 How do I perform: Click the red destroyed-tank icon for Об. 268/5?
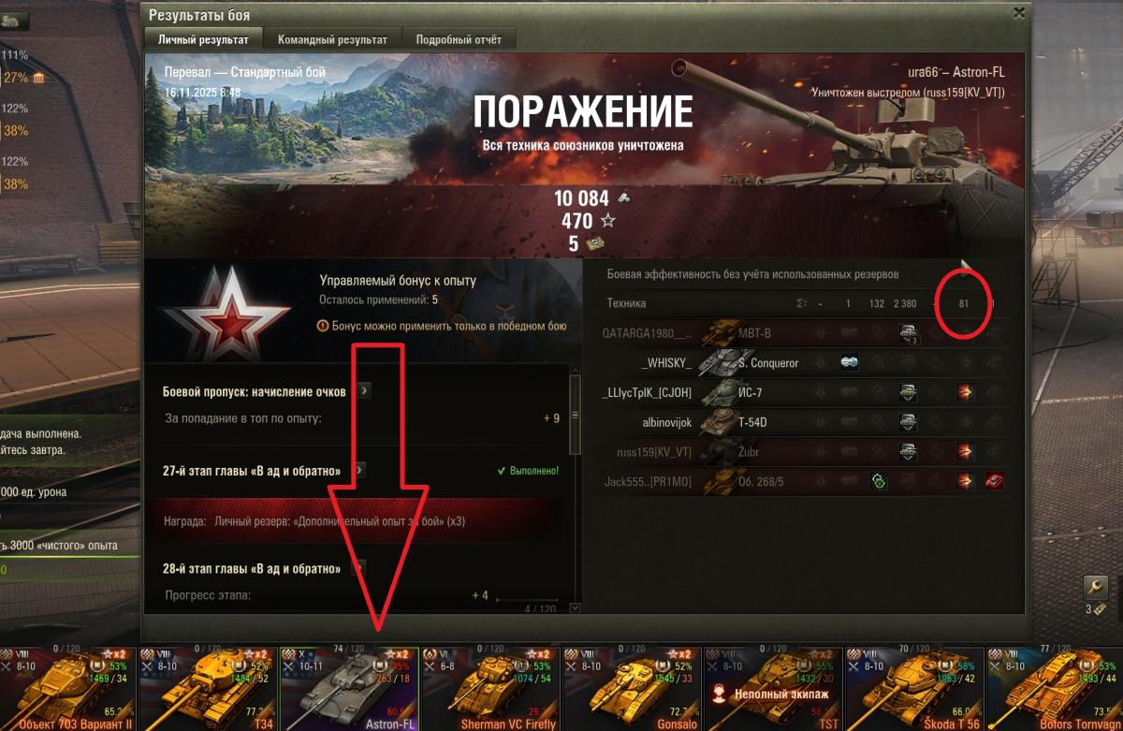click(x=994, y=481)
